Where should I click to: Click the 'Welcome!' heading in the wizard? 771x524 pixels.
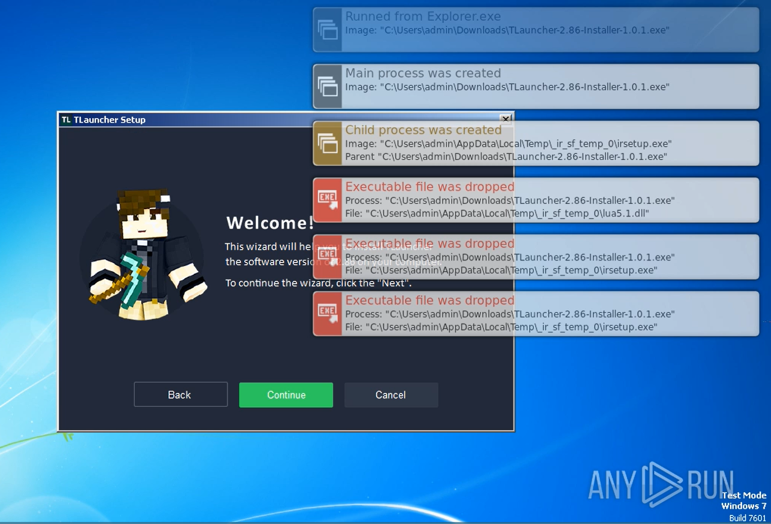pyautogui.click(x=270, y=223)
